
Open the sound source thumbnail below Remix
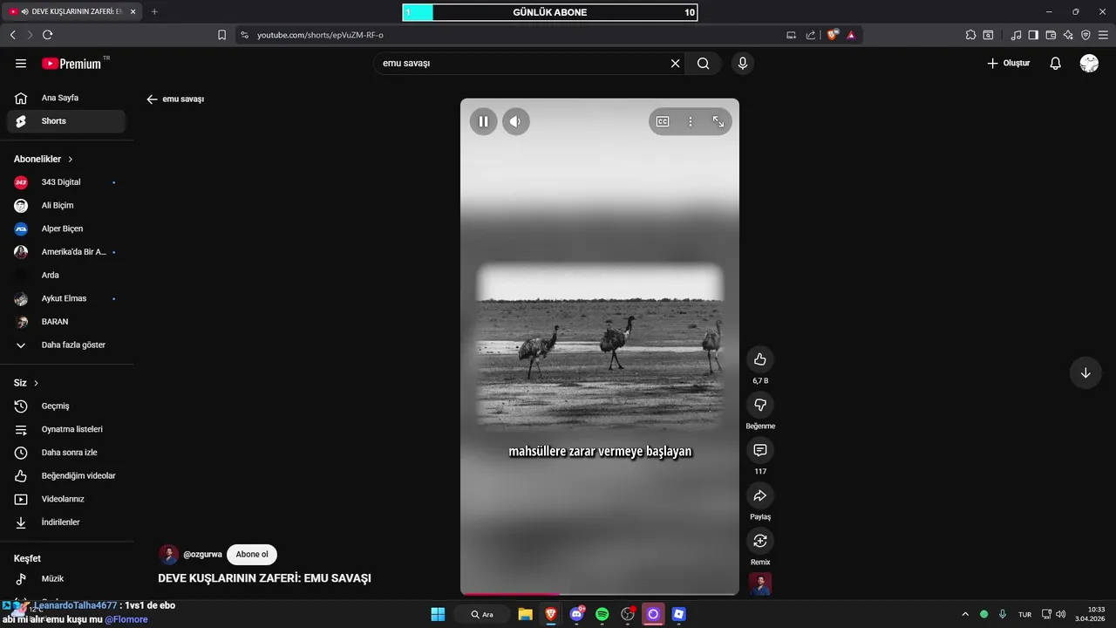tap(760, 584)
